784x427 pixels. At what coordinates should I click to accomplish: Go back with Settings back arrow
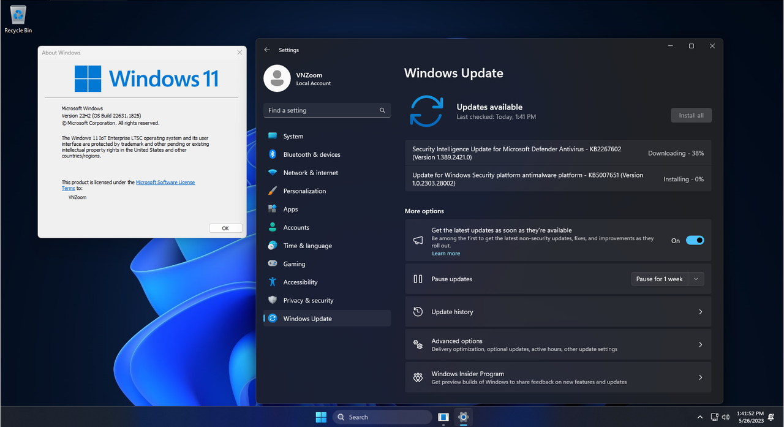tap(267, 50)
